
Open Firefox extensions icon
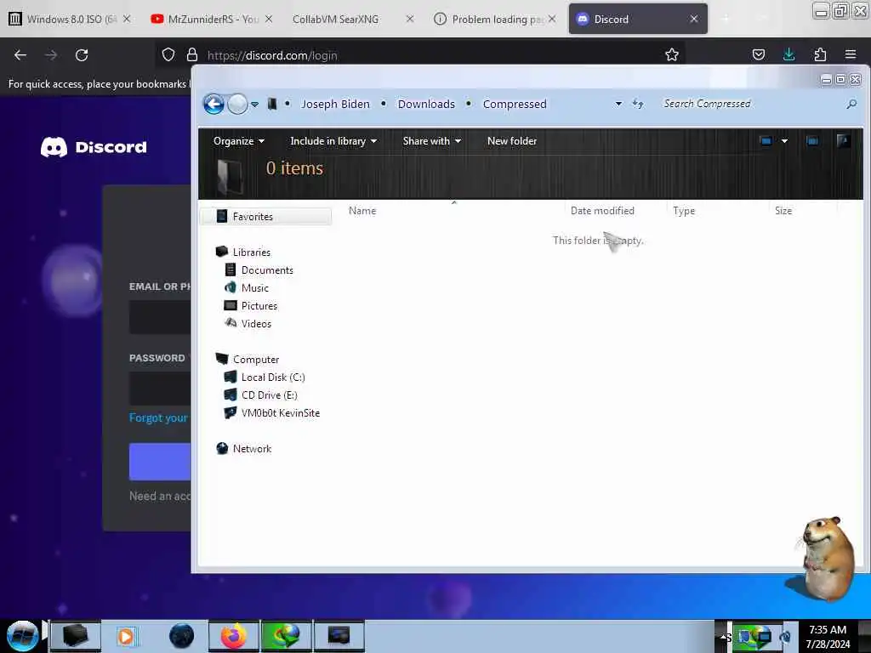[820, 54]
